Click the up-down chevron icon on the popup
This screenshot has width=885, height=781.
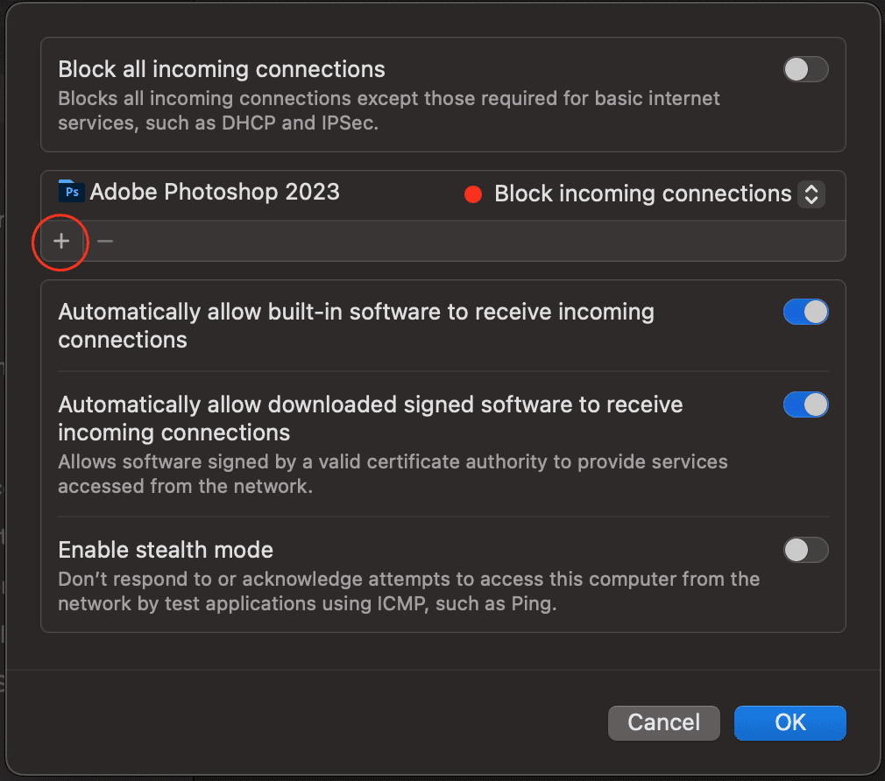(811, 193)
